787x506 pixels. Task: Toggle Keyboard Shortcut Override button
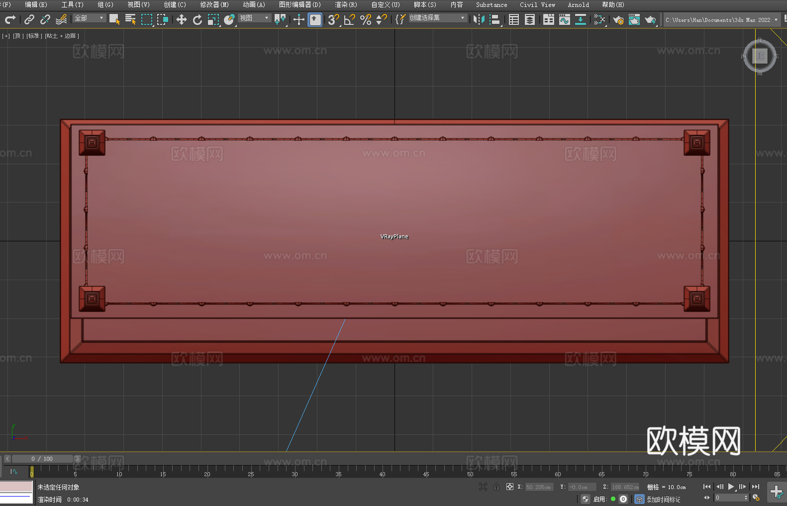point(315,19)
